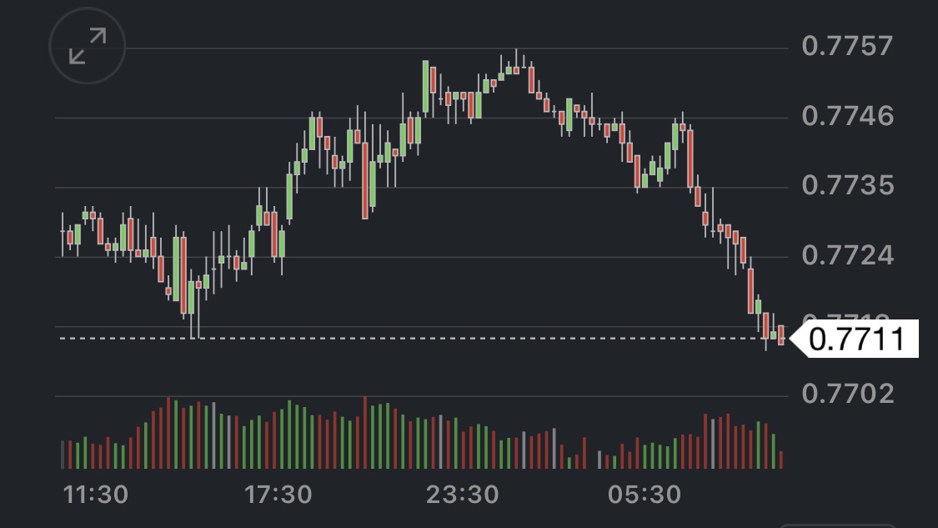Click the current price tag 0.7711

click(x=855, y=340)
